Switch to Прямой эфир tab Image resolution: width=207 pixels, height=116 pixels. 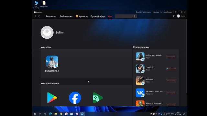coord(98,16)
